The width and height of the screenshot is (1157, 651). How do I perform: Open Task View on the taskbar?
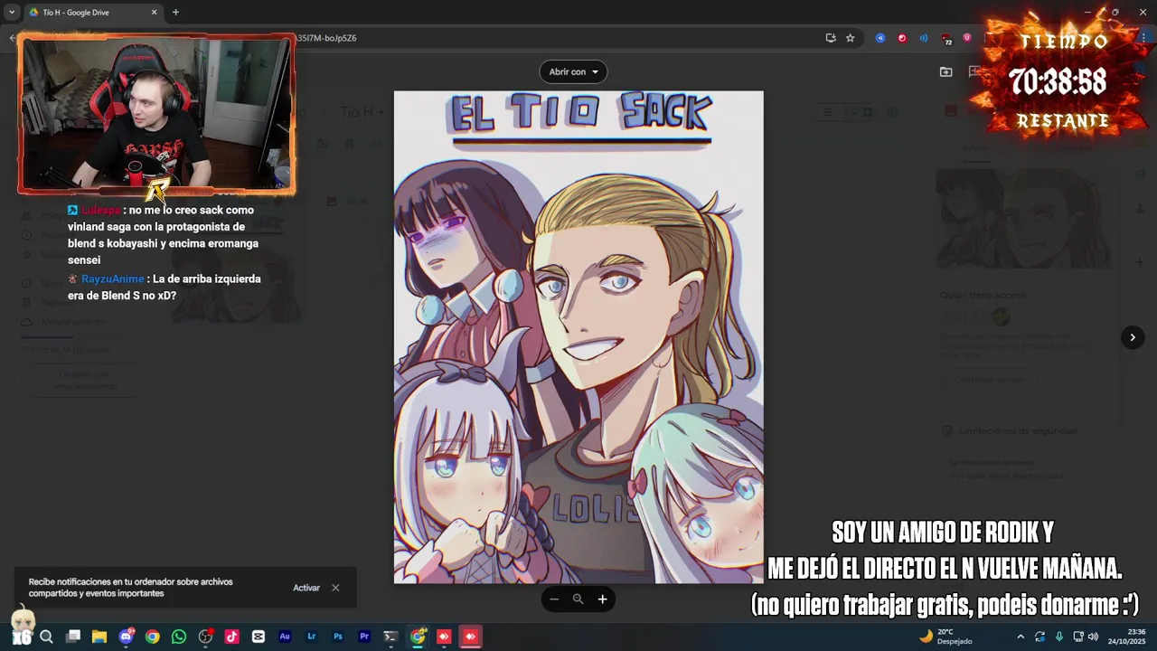[x=73, y=637]
